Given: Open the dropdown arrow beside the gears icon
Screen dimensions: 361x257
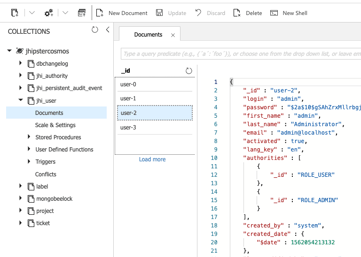Looking at the screenshot, I should pyautogui.click(x=65, y=13).
